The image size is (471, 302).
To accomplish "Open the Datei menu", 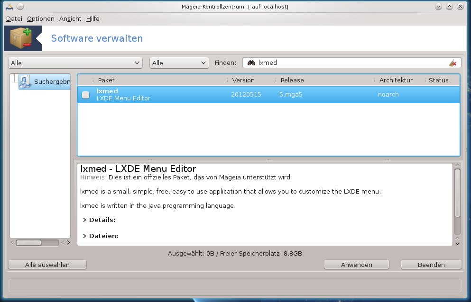I will (14, 18).
